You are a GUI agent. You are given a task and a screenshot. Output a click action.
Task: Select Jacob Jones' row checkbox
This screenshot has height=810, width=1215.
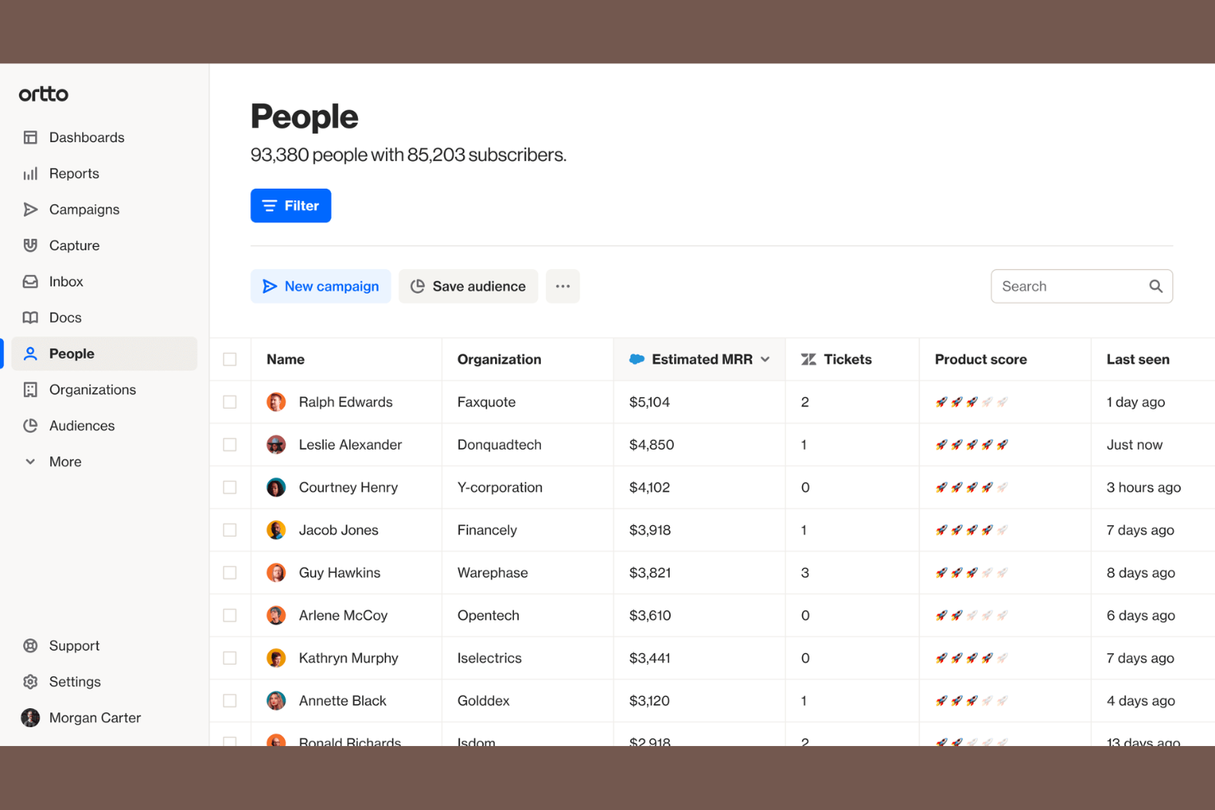pos(230,530)
